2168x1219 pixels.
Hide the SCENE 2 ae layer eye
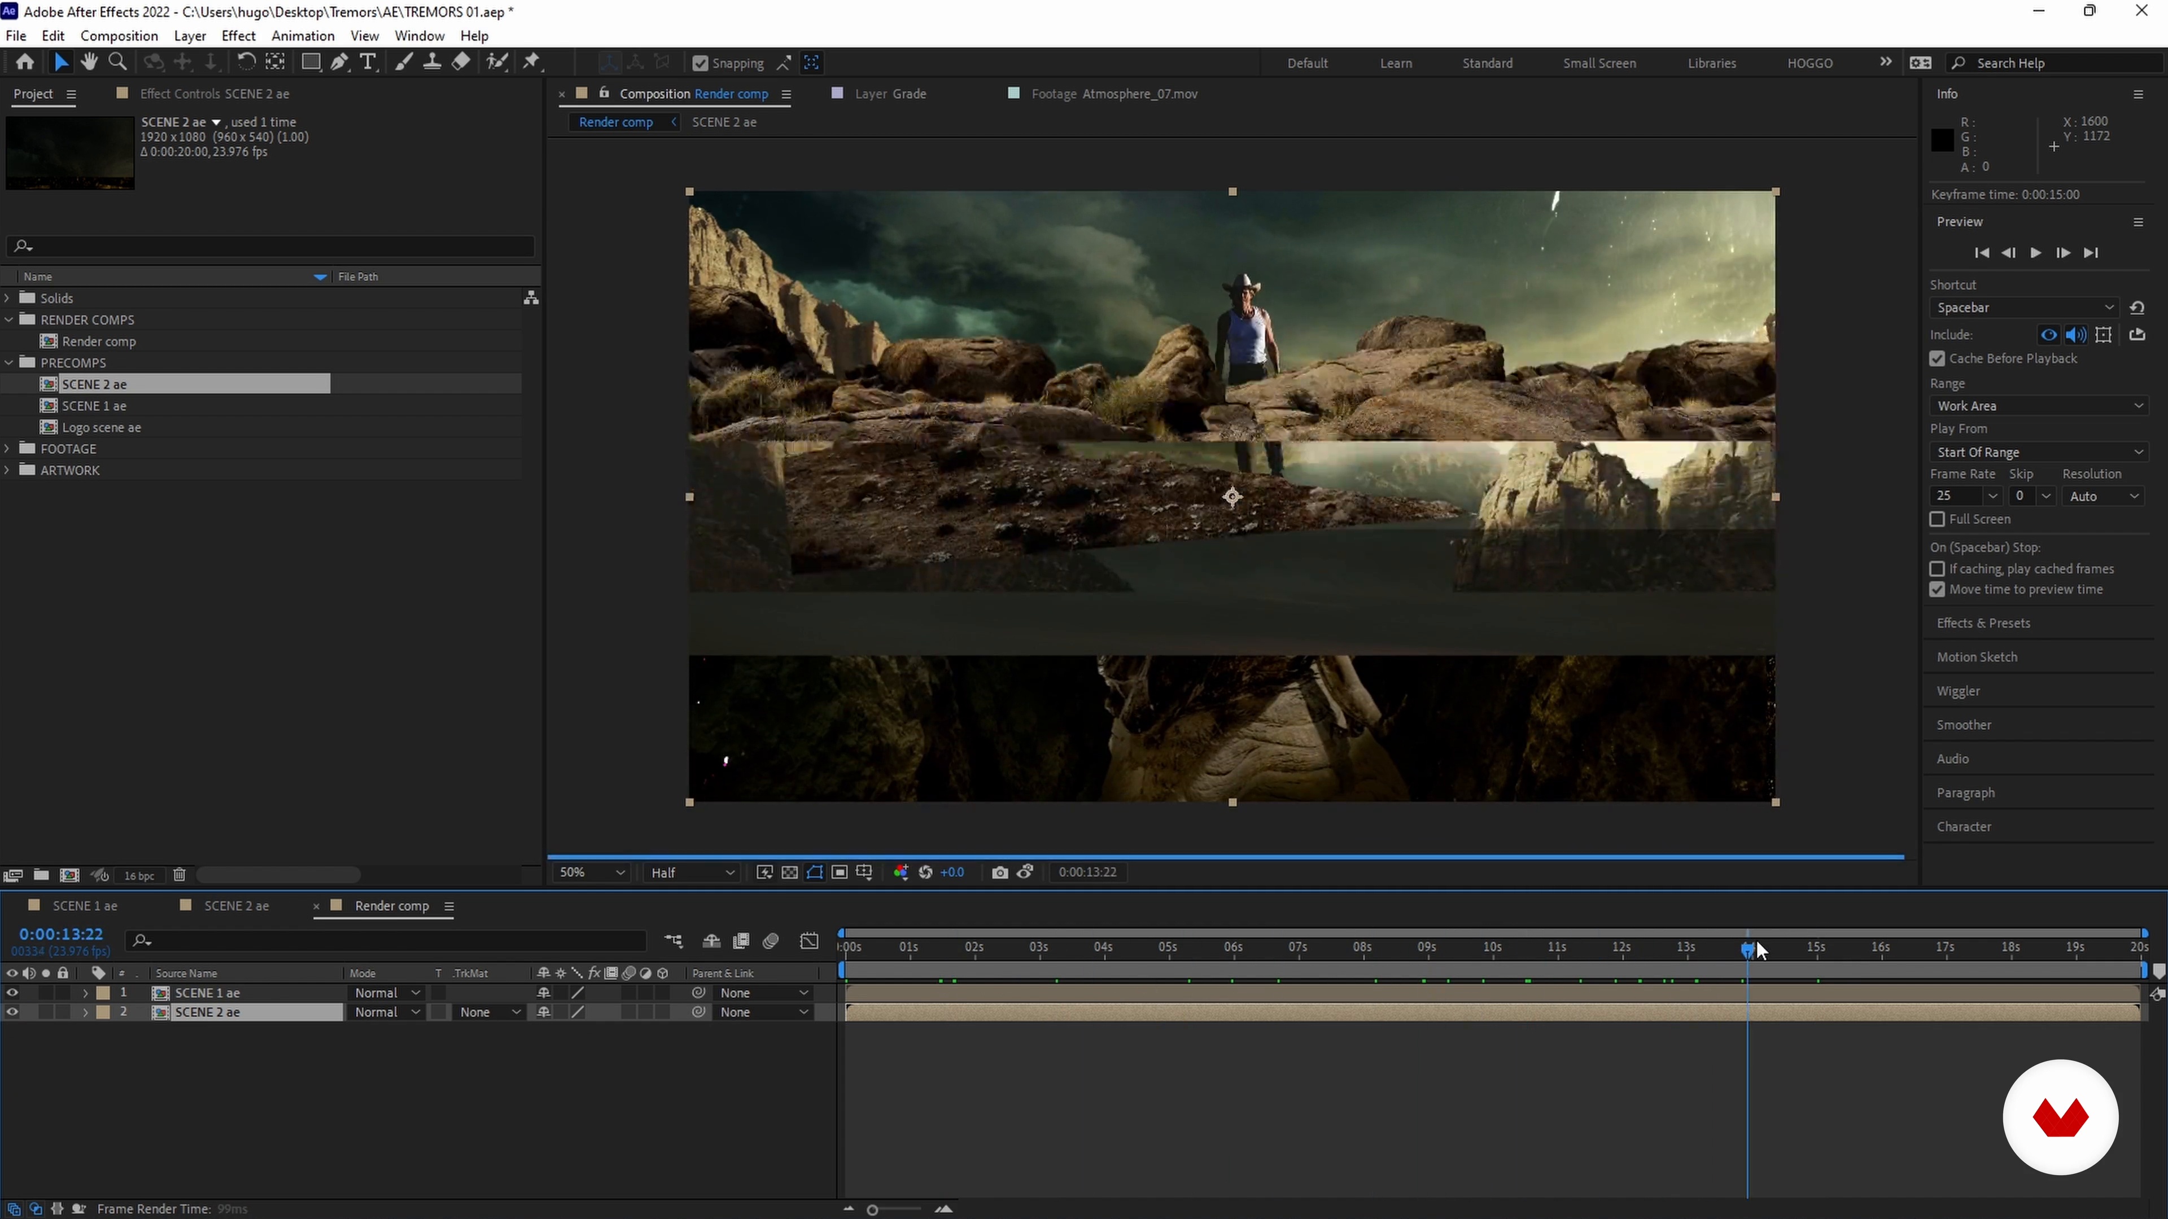tap(12, 1012)
